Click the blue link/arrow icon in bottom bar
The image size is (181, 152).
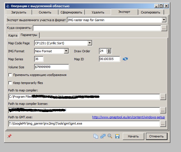[103, 137]
